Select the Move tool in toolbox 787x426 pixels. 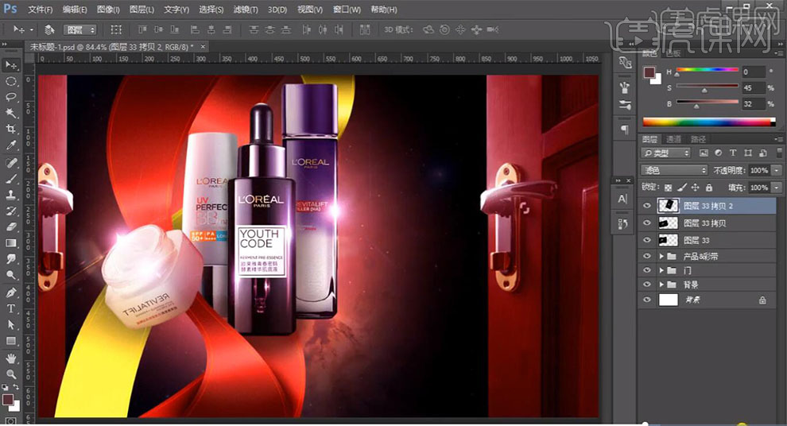click(10, 65)
